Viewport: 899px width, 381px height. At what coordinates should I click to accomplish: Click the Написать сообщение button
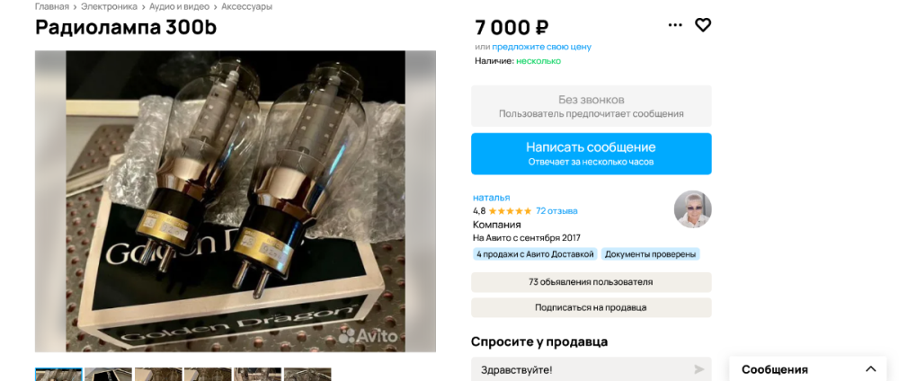point(592,154)
